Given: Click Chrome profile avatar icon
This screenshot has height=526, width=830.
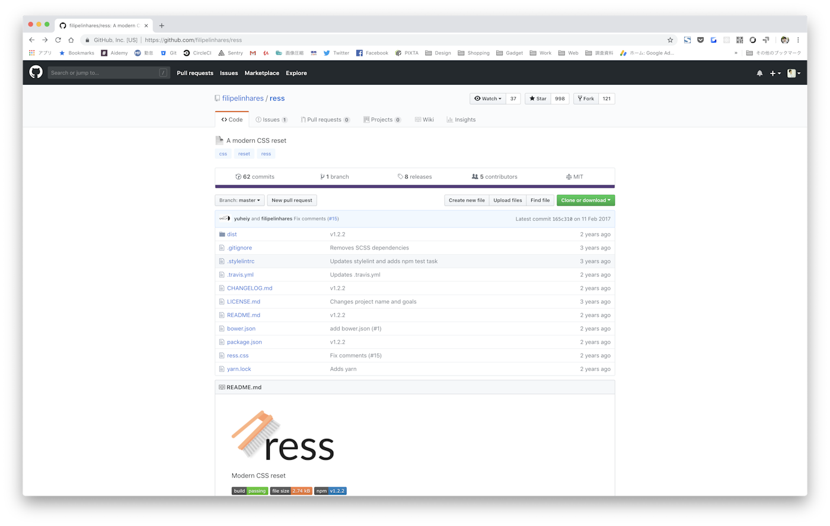Looking at the screenshot, I should (785, 40).
